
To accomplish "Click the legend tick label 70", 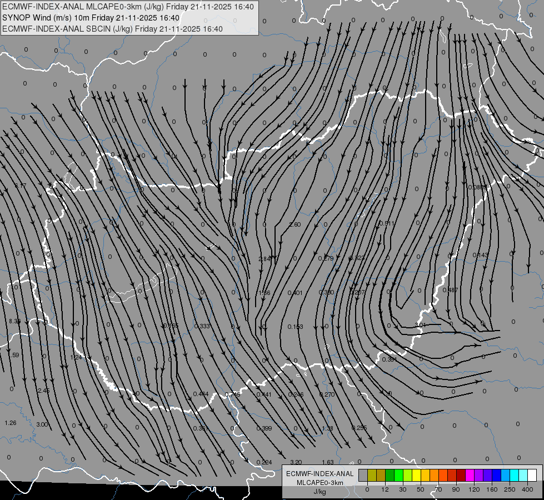I will click(x=438, y=489).
